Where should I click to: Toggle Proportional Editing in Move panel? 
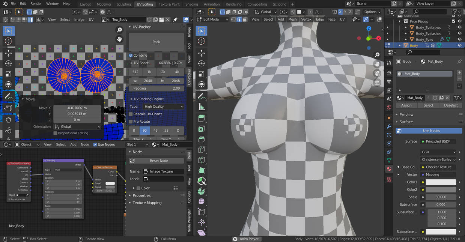(x=56, y=133)
